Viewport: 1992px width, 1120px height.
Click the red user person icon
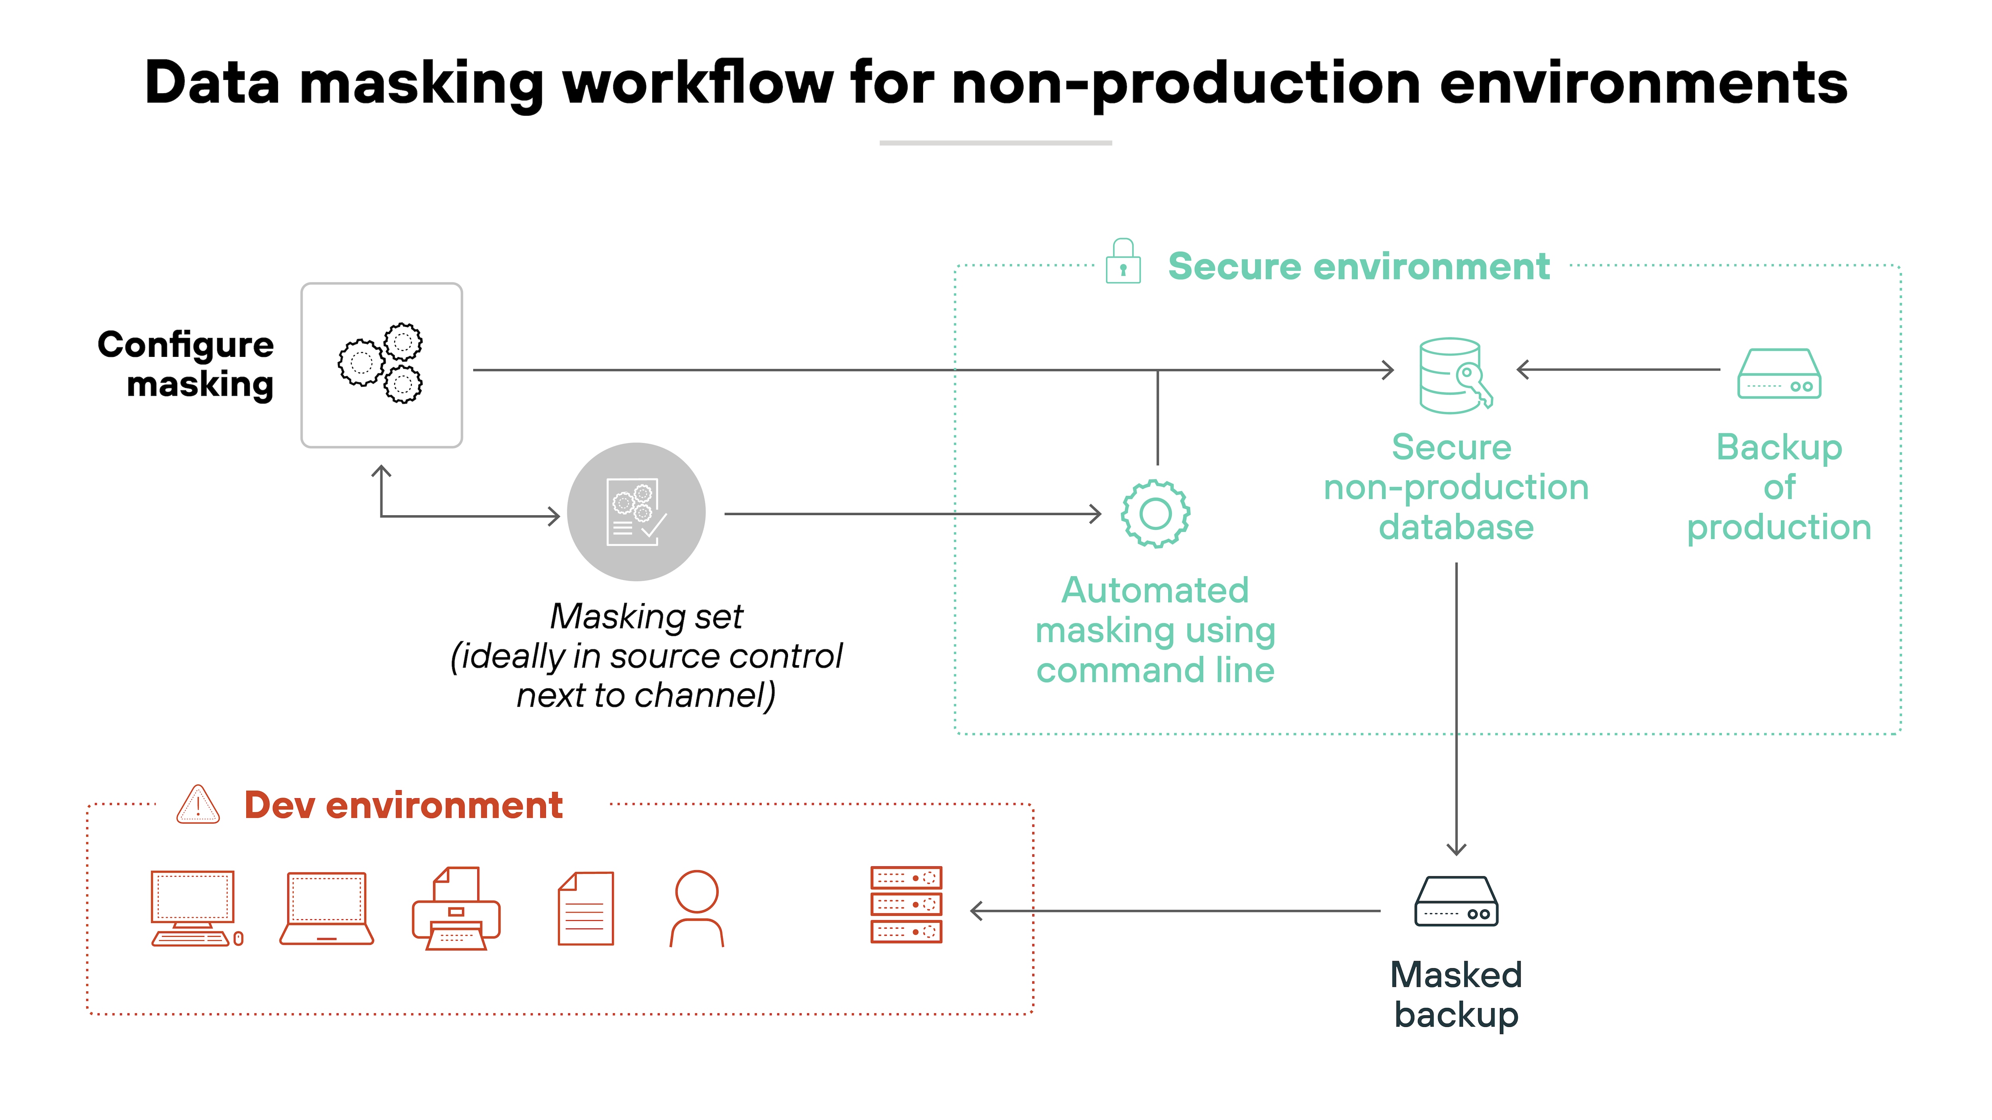(x=696, y=908)
